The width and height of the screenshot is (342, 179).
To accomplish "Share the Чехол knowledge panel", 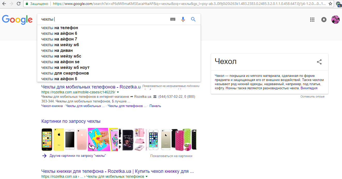I will [319, 62].
